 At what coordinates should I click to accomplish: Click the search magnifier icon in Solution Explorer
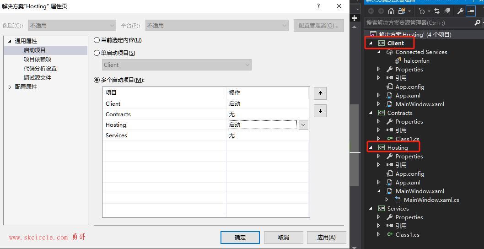coord(477,22)
